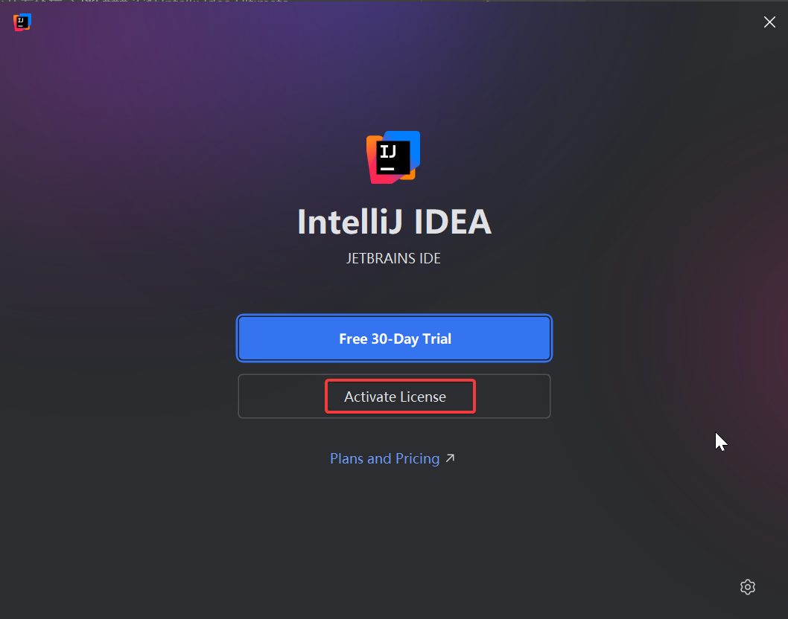788x619 pixels.
Task: Select the red-outlined Activate License label
Action: [x=399, y=397]
